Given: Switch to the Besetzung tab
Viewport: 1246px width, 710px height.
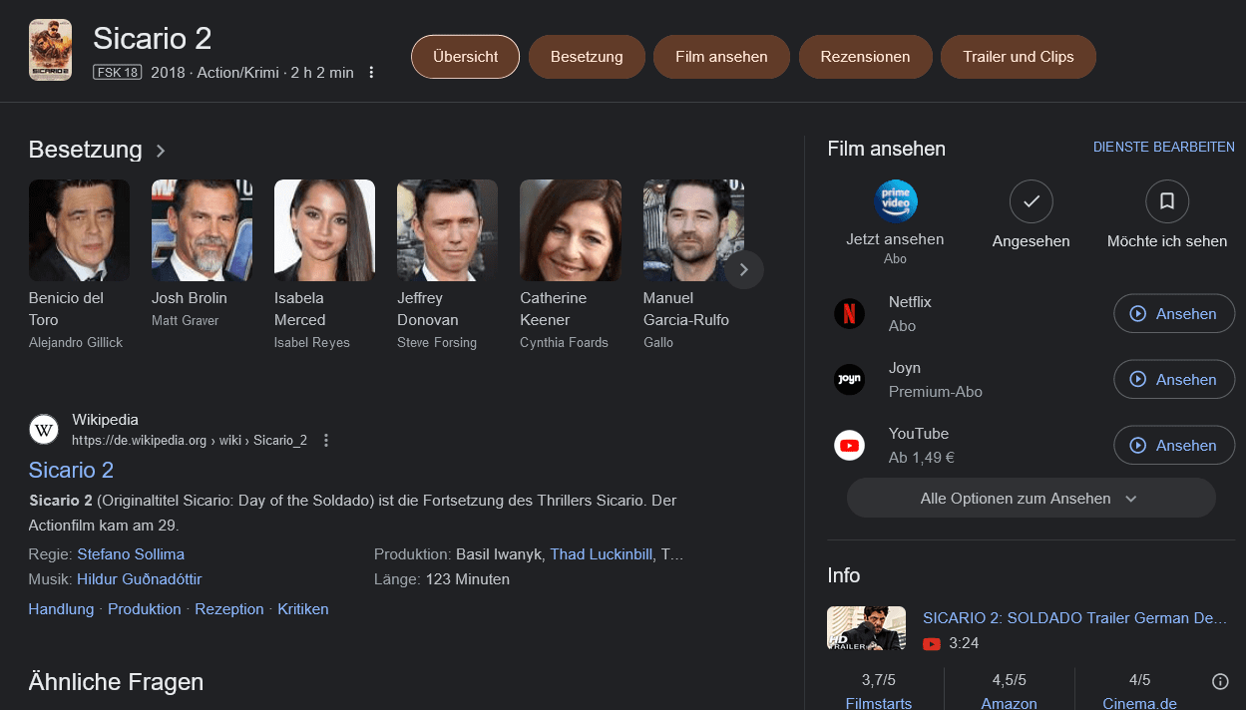Looking at the screenshot, I should (587, 57).
